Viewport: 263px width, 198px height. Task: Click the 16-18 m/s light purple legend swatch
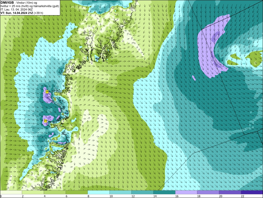[x=186, y=192]
